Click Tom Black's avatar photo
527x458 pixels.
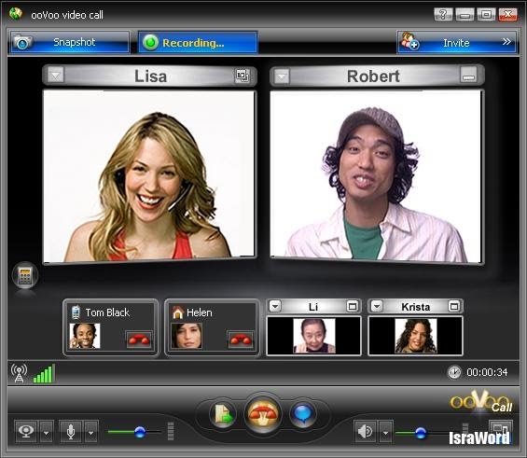point(85,336)
